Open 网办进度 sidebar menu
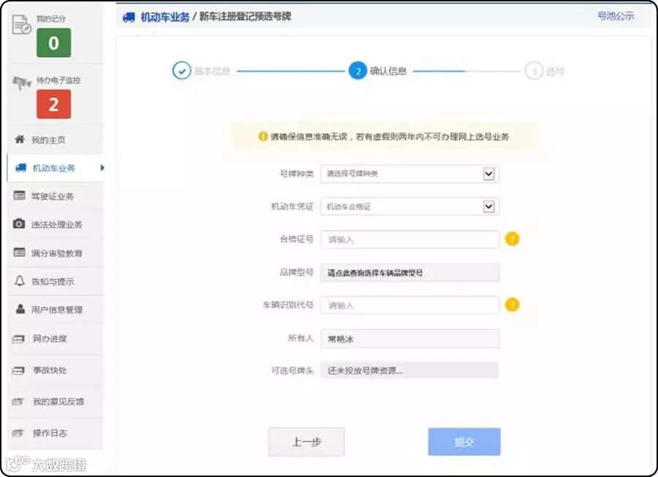This screenshot has height=477, width=658. coord(56,339)
